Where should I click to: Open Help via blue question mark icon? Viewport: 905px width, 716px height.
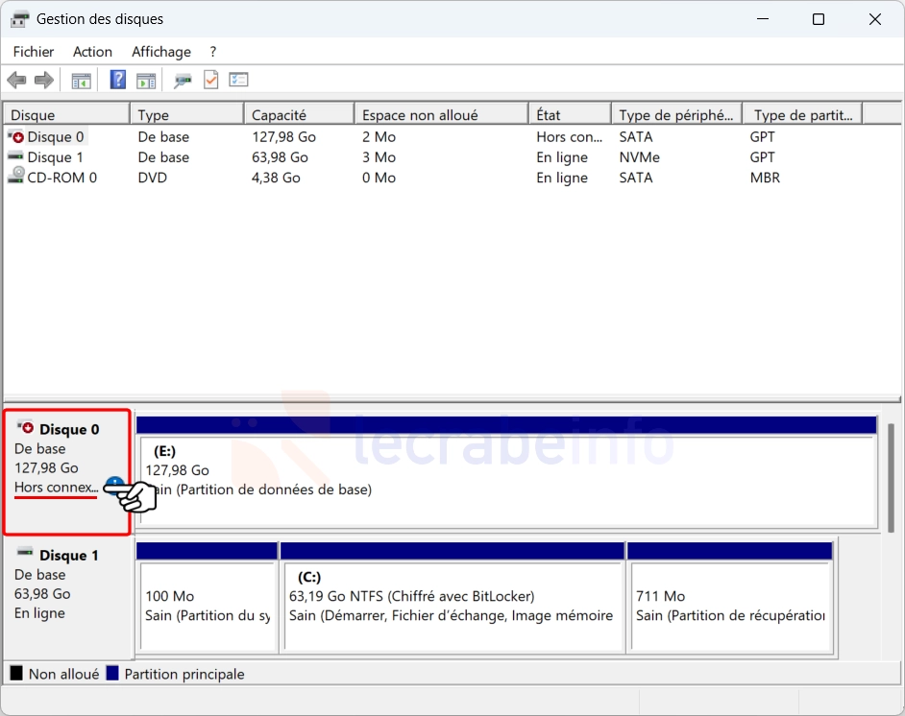(x=118, y=80)
